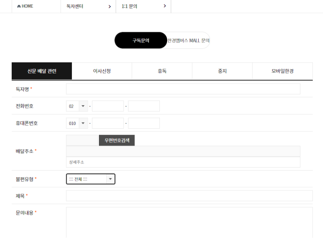Click the middle 휴대폰번호 input box
323x238 pixels.
tap(108, 123)
